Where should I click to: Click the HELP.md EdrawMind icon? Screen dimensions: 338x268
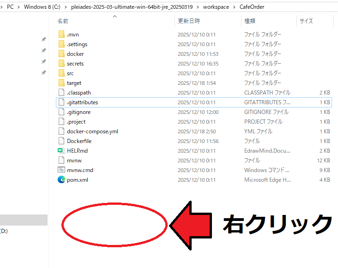pyautogui.click(x=61, y=151)
